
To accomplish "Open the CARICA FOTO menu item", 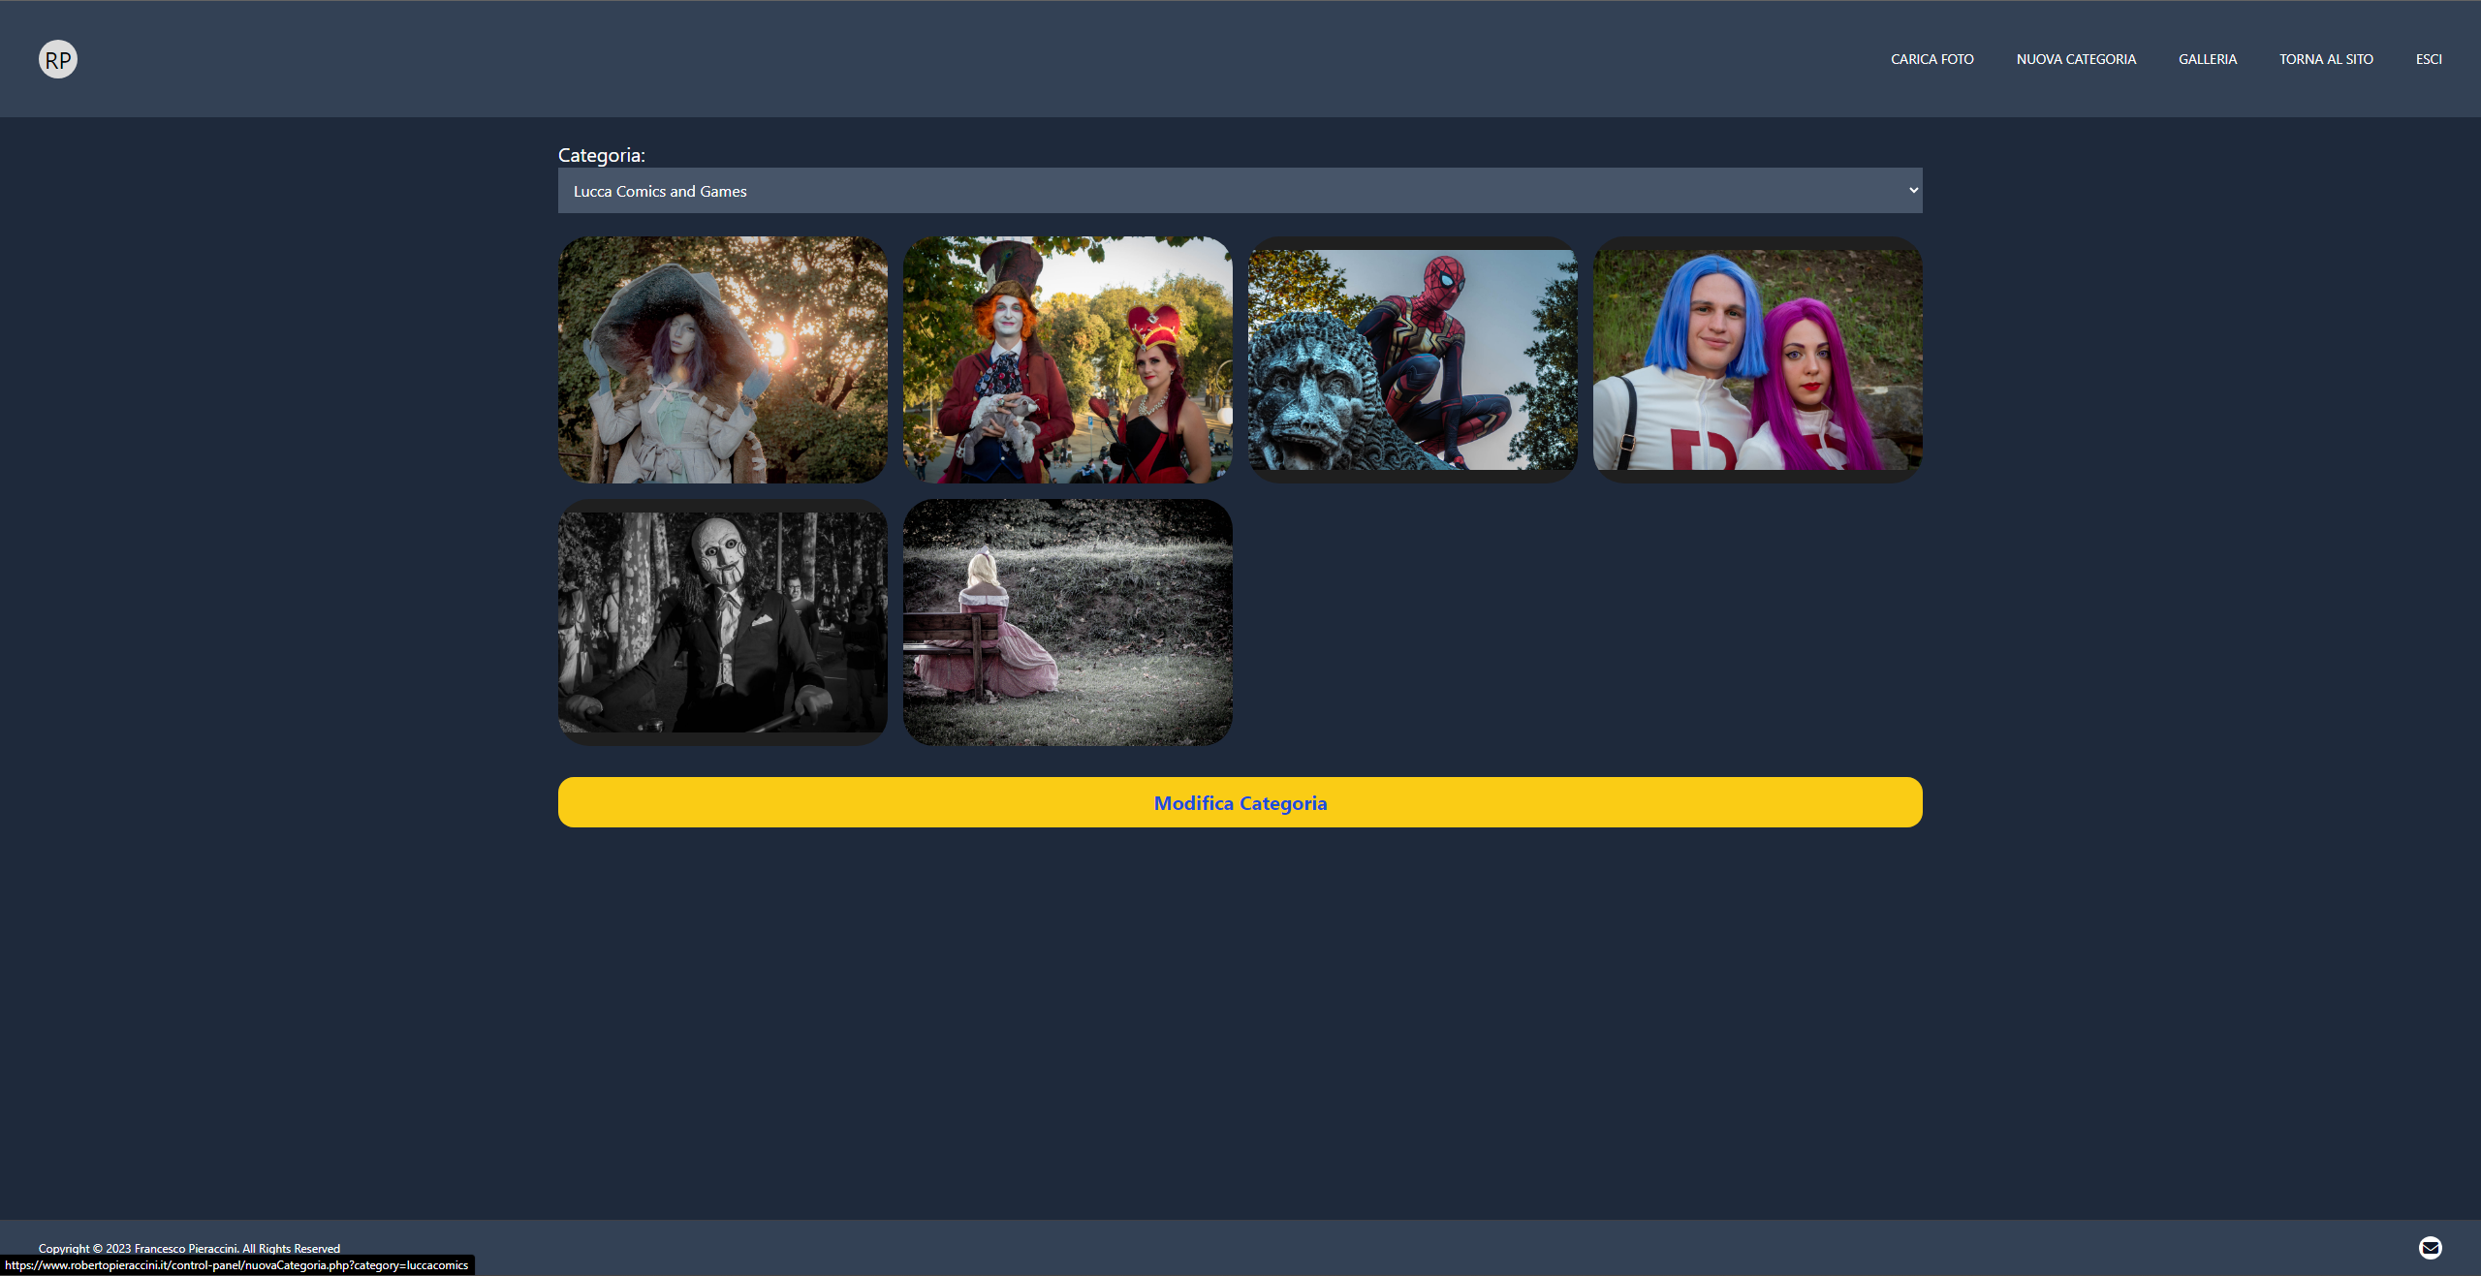I will pyautogui.click(x=1931, y=59).
